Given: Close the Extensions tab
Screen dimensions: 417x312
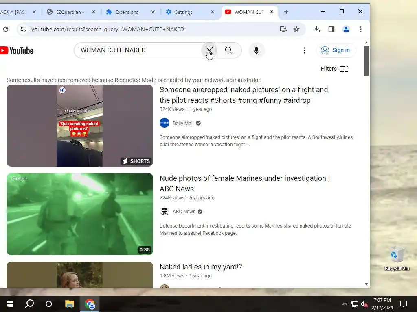Looking at the screenshot, I should point(153,12).
